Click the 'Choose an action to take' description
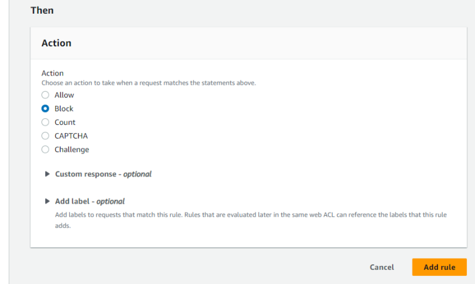Viewport: 475px width, 284px height. click(x=148, y=83)
